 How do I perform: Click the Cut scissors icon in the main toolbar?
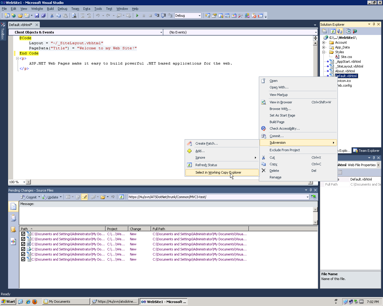coord(52,16)
